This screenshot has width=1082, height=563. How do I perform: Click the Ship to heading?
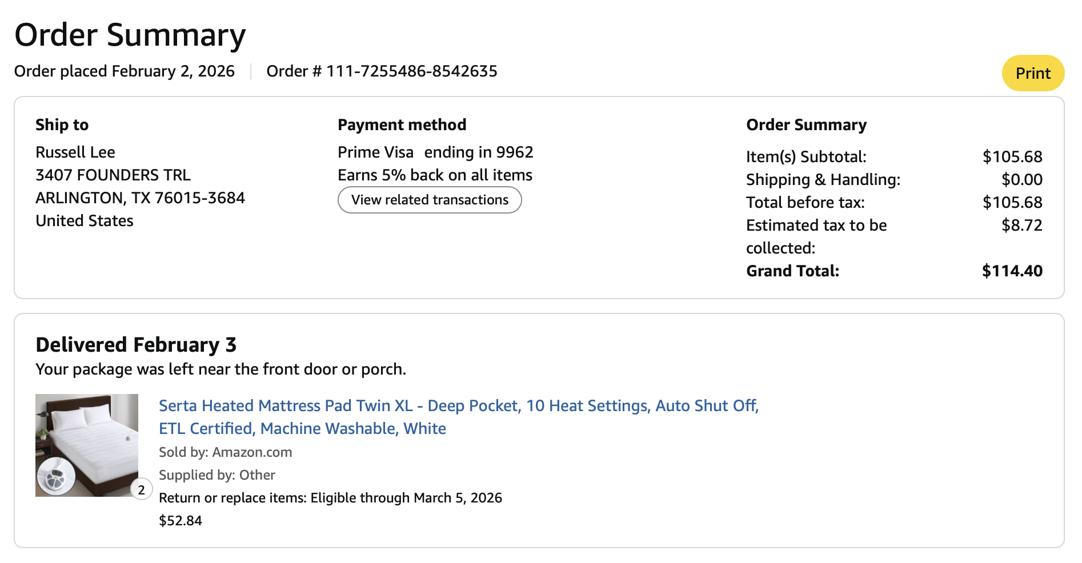62,124
